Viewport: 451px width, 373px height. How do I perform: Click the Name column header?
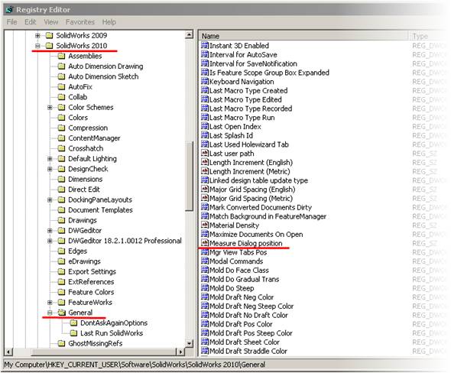click(303, 36)
